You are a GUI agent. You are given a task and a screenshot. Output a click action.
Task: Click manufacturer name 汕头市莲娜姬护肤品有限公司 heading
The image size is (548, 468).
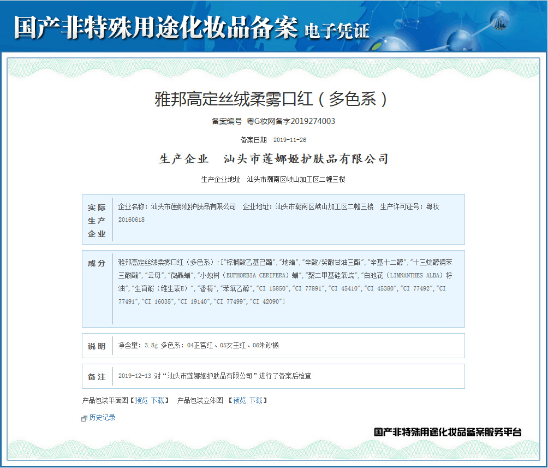tap(306, 159)
